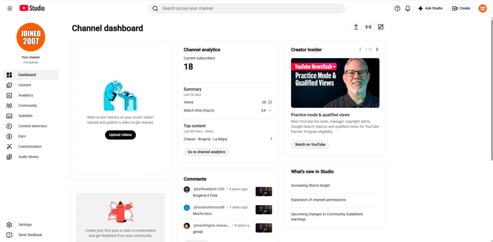Click the create post pencil icon
The width and height of the screenshot is (493, 242).
pyautogui.click(x=381, y=27)
